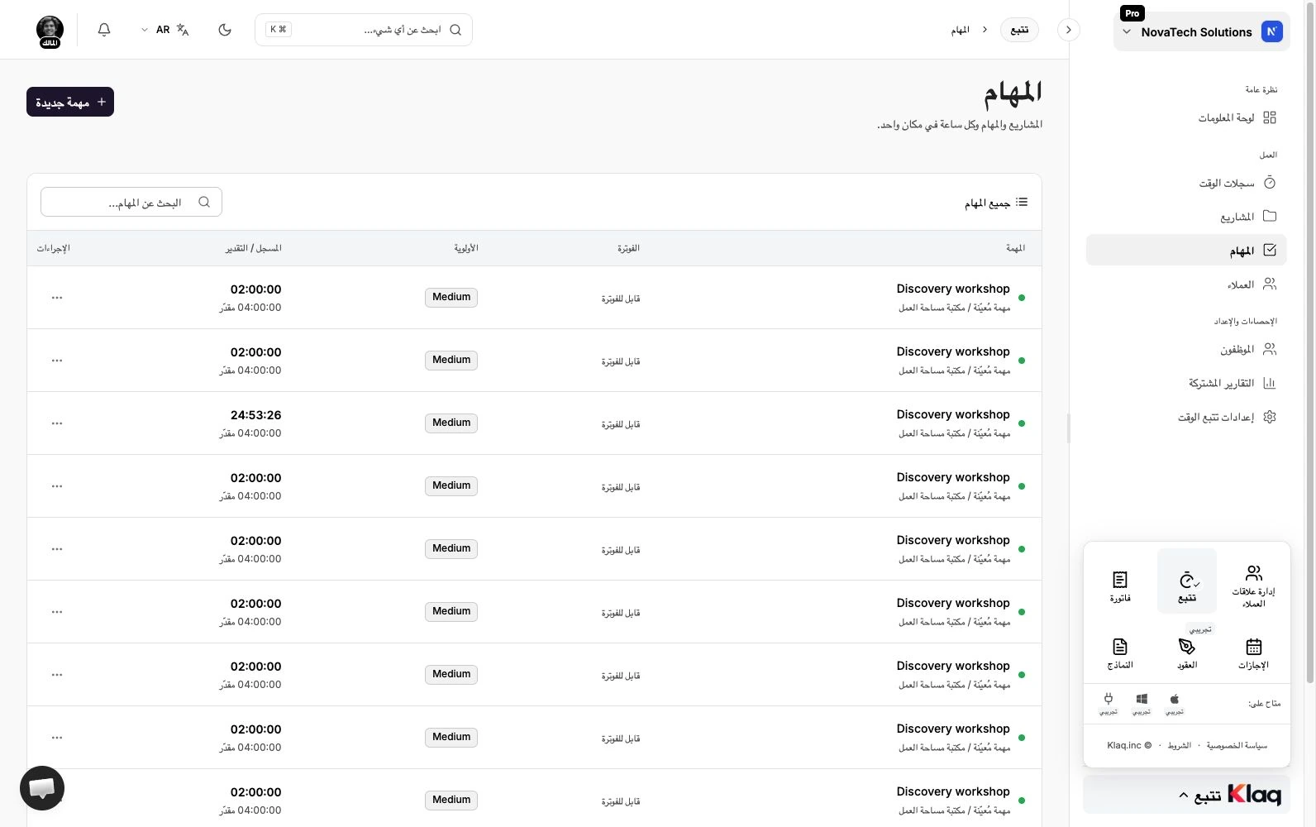Screen dimensions: 1316x827
Task: Click the stopwatch icon beside سجلات الوقت
Action: tap(1270, 183)
